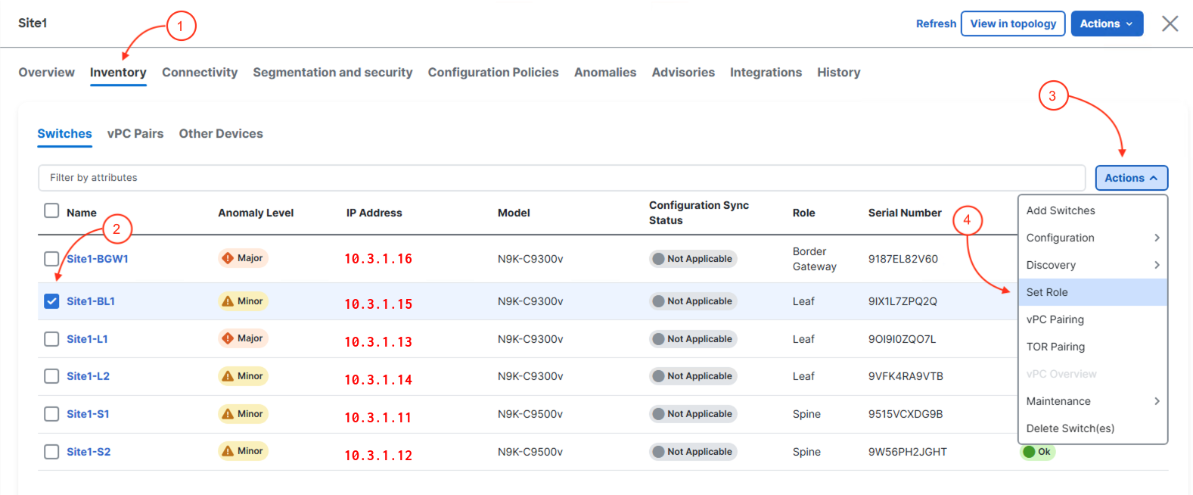Click the View in topology button
Image resolution: width=1193 pixels, height=495 pixels.
point(1013,23)
